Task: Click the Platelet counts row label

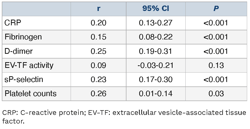Action: pyautogui.click(x=31, y=93)
